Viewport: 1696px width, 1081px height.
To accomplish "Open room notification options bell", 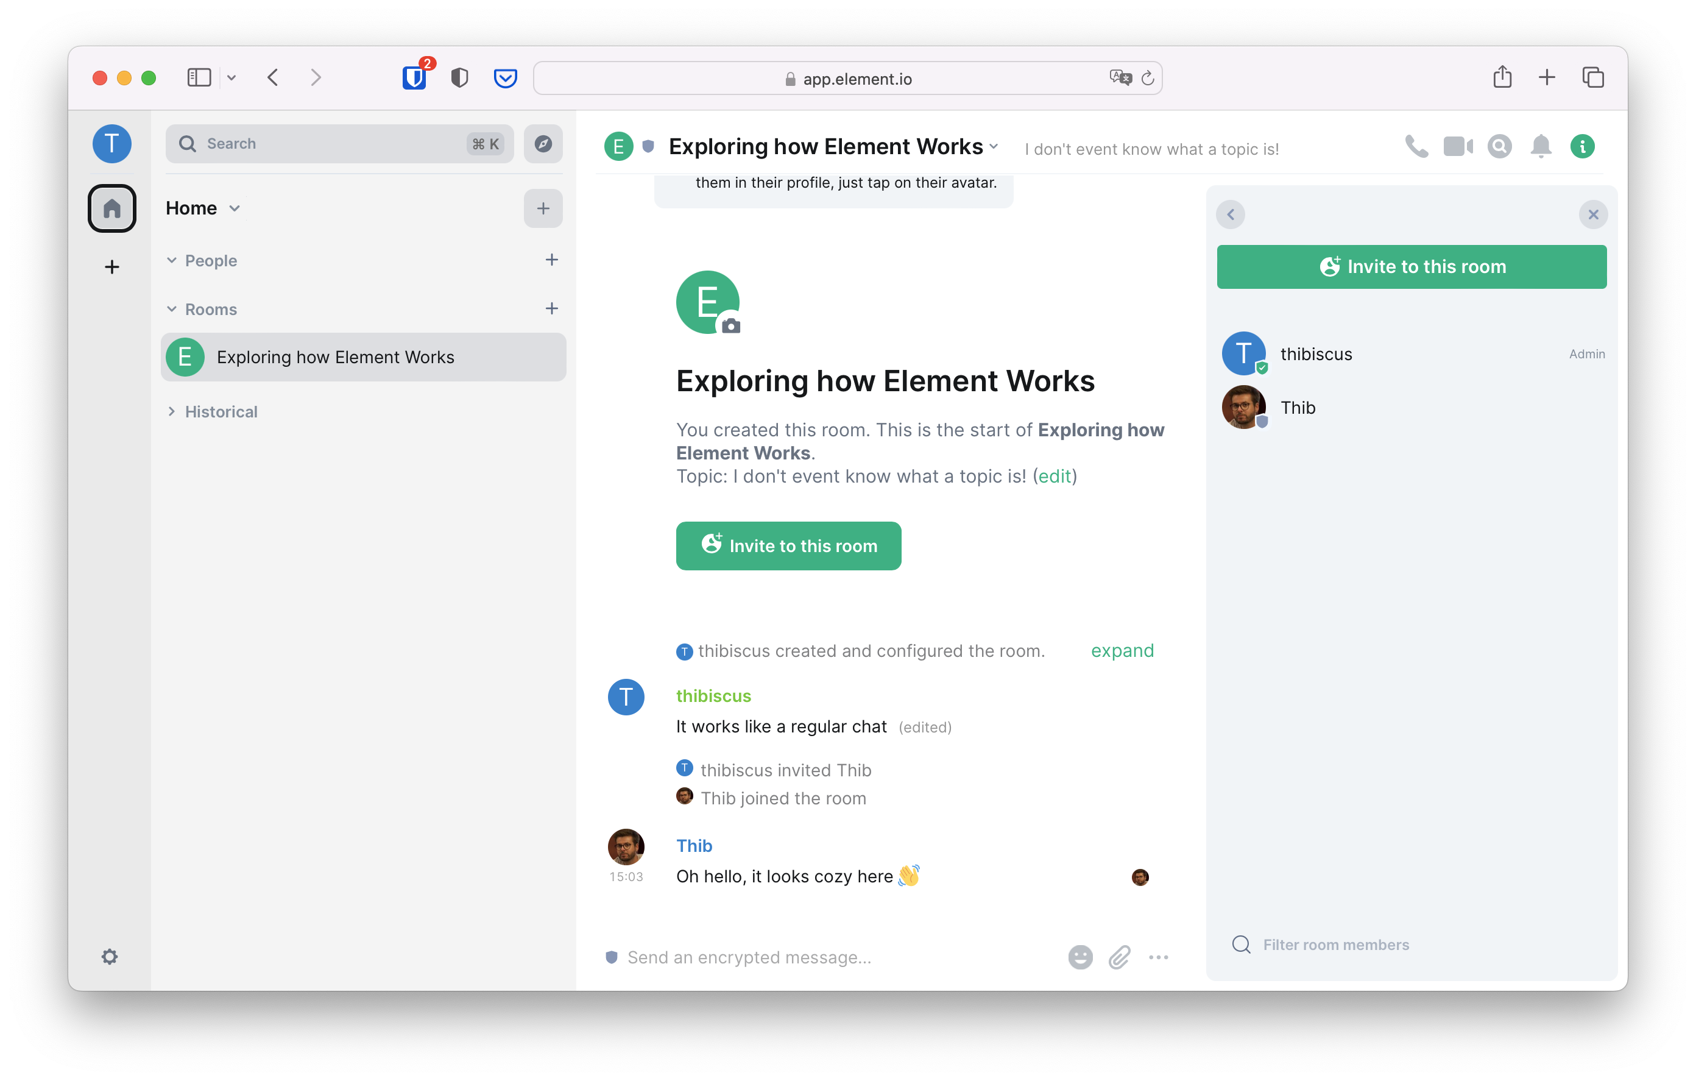I will (1540, 147).
